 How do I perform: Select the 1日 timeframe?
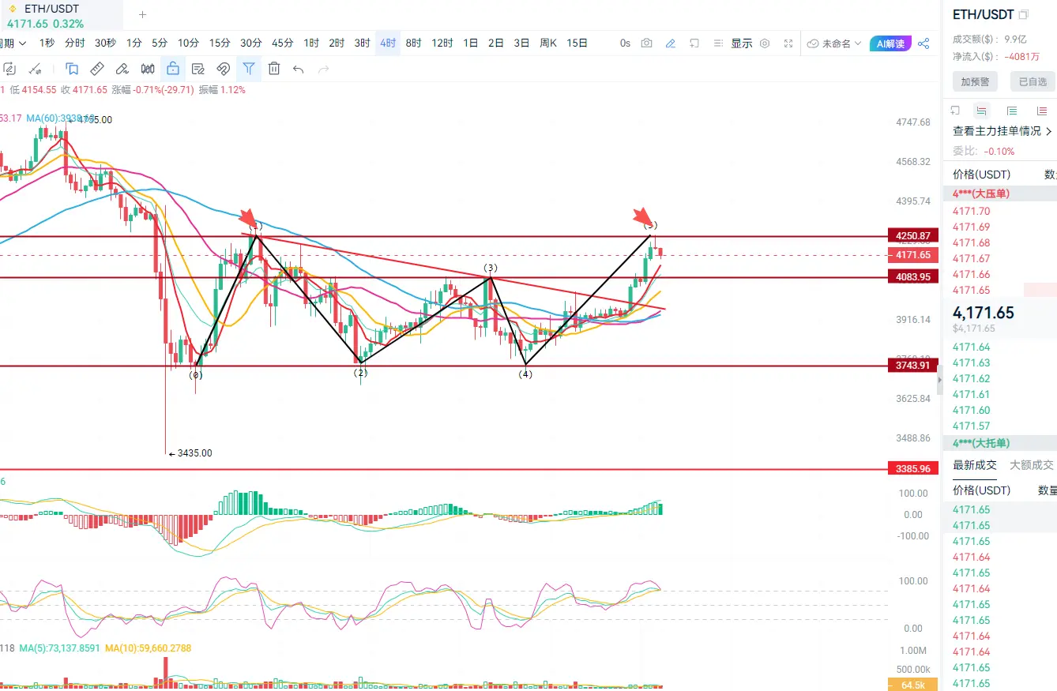471,43
